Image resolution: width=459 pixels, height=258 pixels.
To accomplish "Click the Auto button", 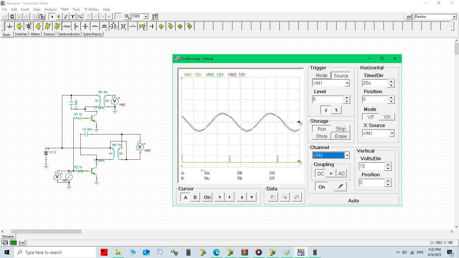I will (x=353, y=201).
